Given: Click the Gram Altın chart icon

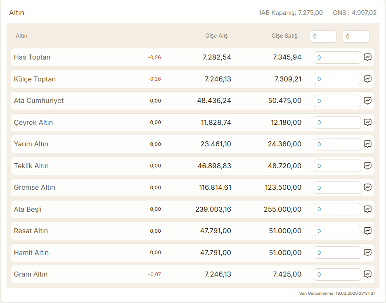Looking at the screenshot, I should (x=367, y=274).
